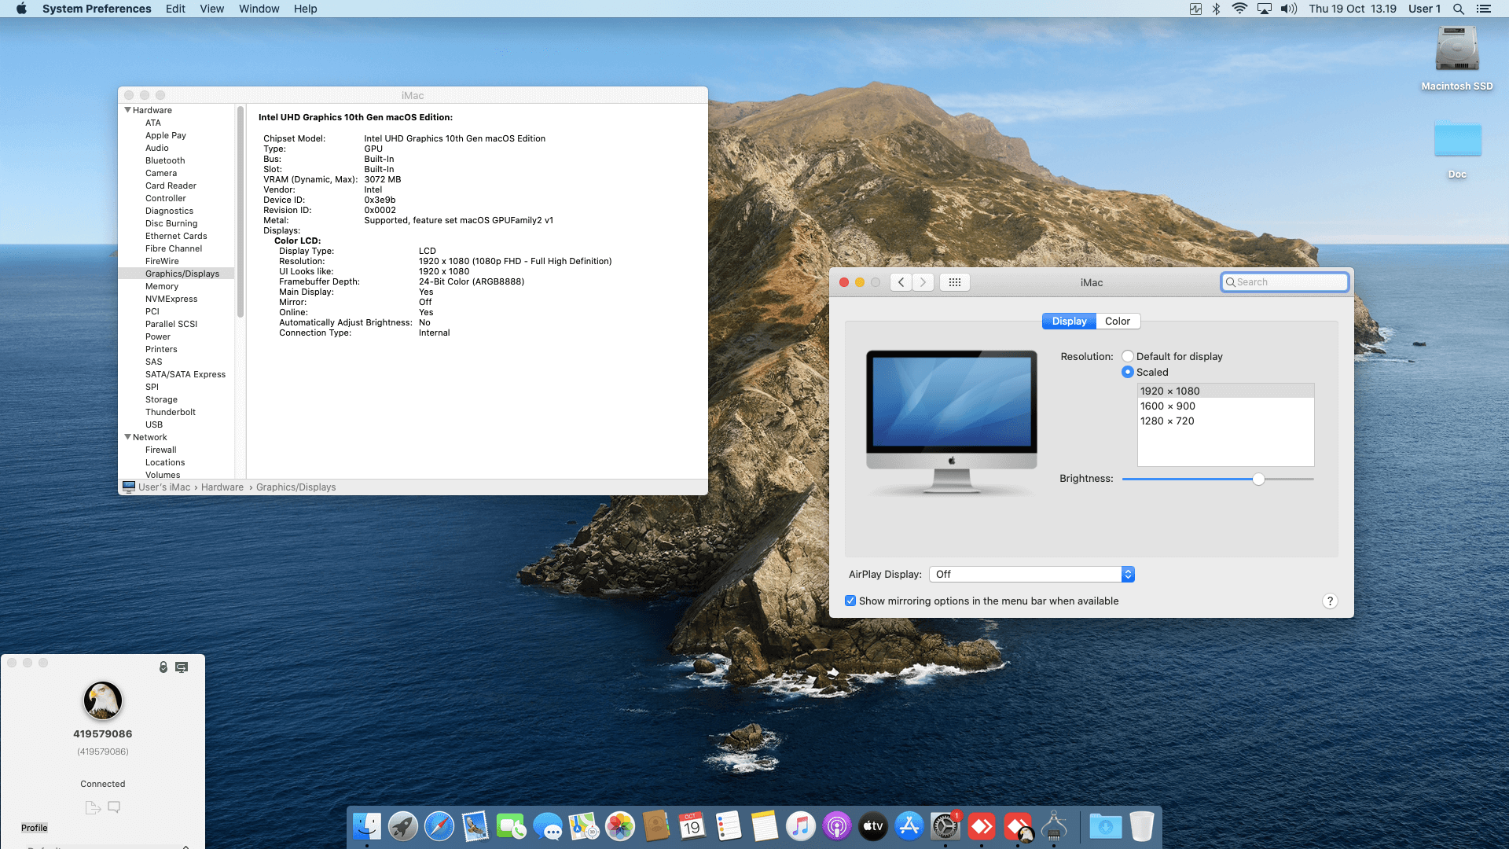Open App Store from the dock
This screenshot has height=849, width=1509.
pos(909,826)
